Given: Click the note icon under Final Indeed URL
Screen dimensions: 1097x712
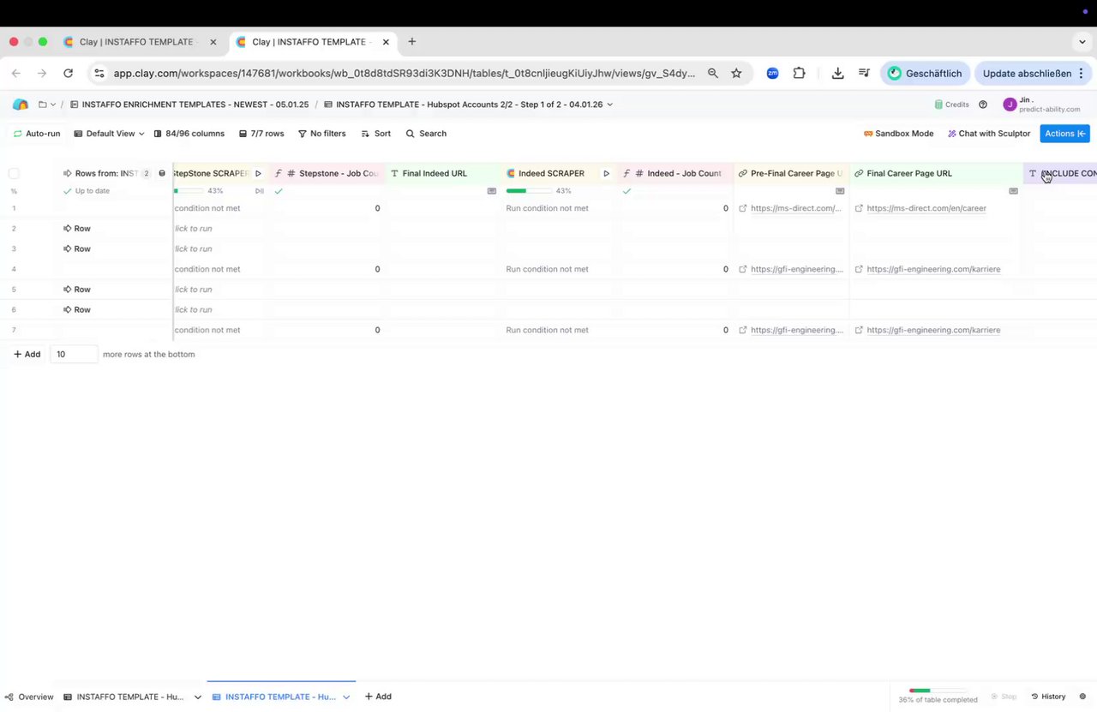Looking at the screenshot, I should (x=492, y=191).
